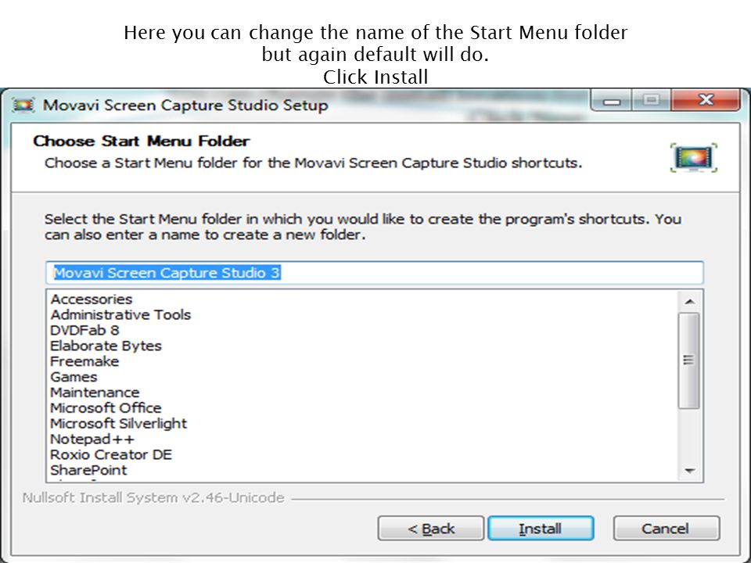Select Administrative Tools in the list
This screenshot has height=563, width=751.
click(120, 314)
